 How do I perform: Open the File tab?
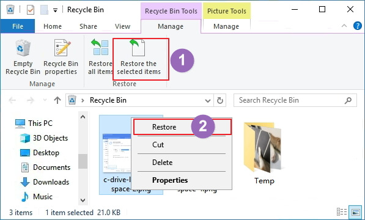point(18,26)
